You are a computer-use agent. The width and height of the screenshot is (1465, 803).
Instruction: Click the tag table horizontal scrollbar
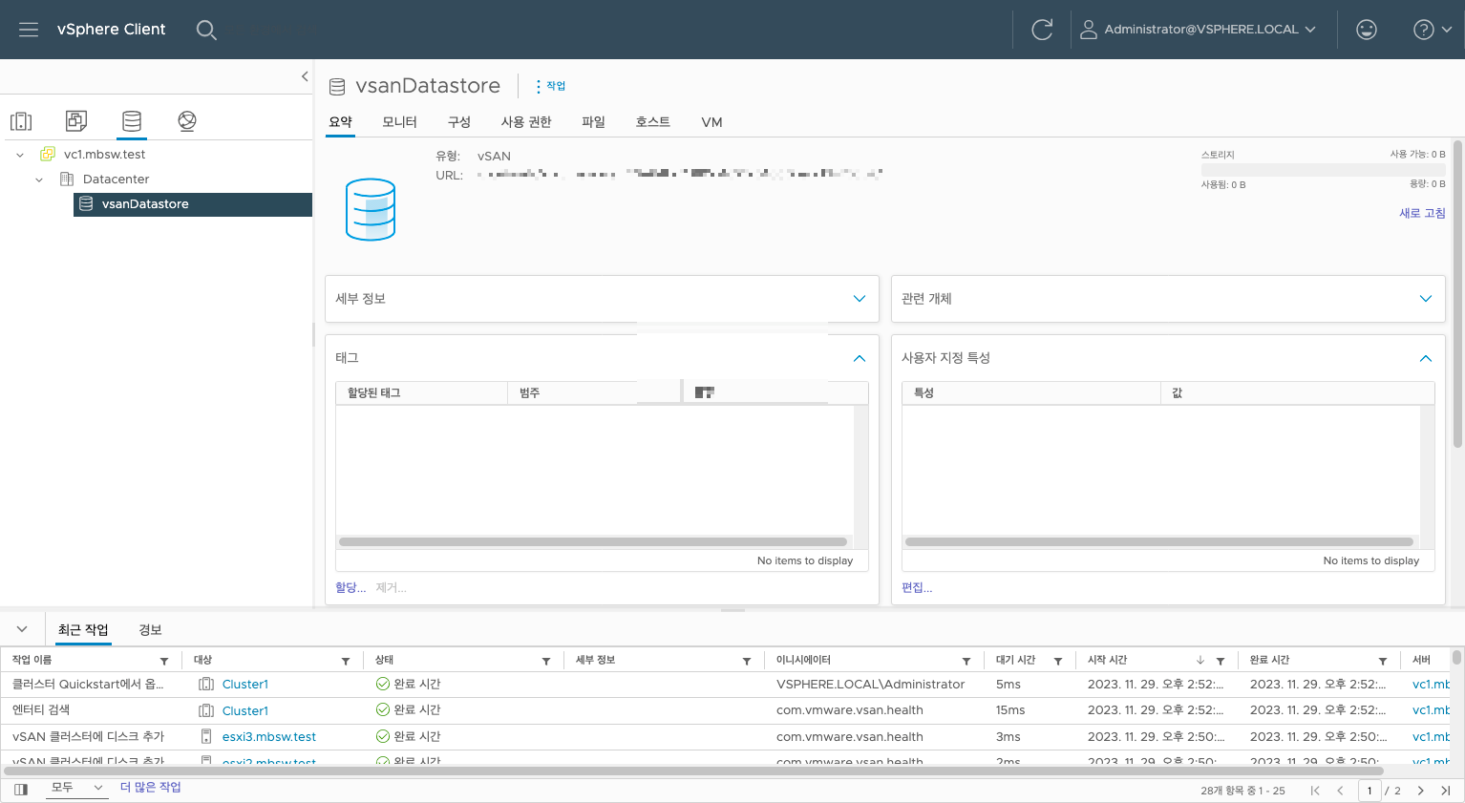pos(593,541)
